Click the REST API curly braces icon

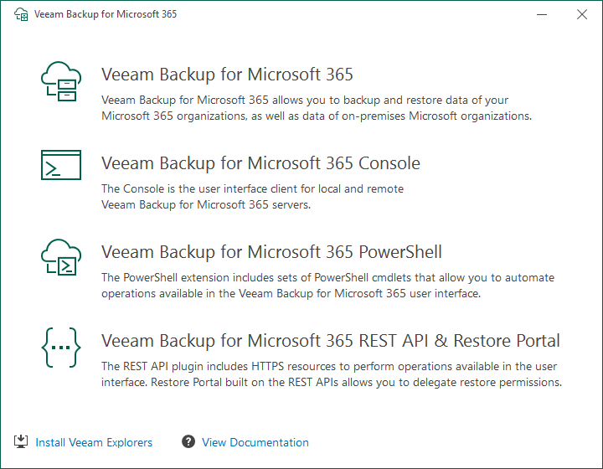[x=60, y=346]
